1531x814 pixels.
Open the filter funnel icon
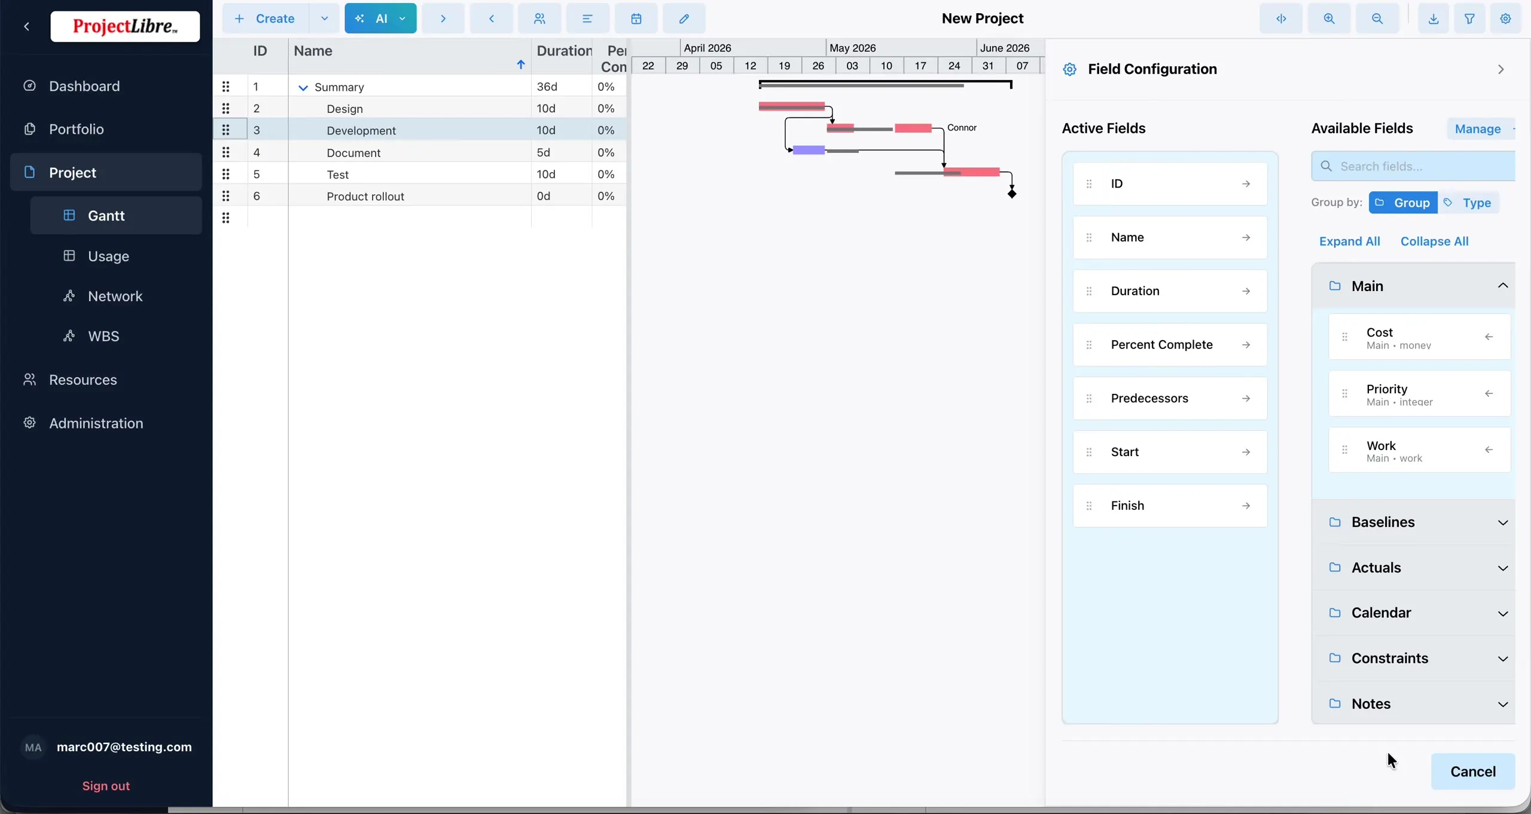[x=1469, y=19]
